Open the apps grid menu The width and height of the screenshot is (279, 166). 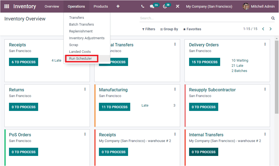pyautogui.click(x=7, y=6)
